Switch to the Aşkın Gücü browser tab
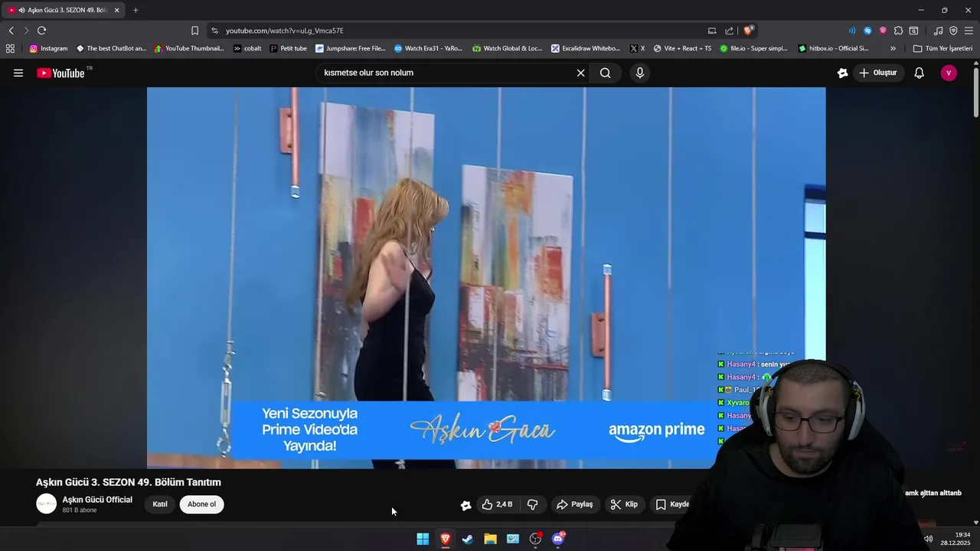This screenshot has width=980, height=551. 63,10
